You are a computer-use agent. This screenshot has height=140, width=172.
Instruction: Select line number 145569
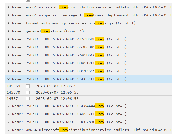tap(13, 86)
